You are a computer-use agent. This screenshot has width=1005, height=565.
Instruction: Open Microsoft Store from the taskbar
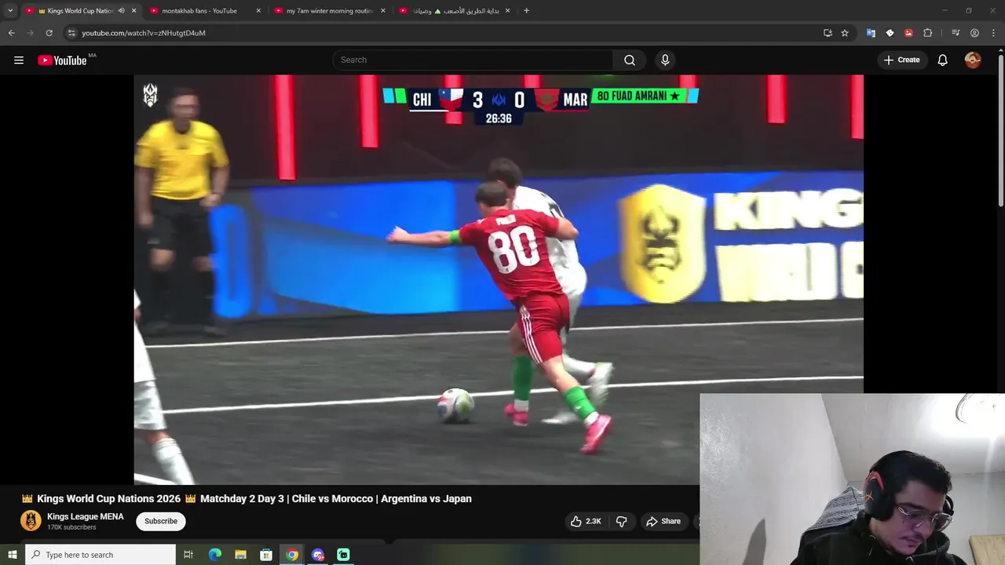pos(266,555)
